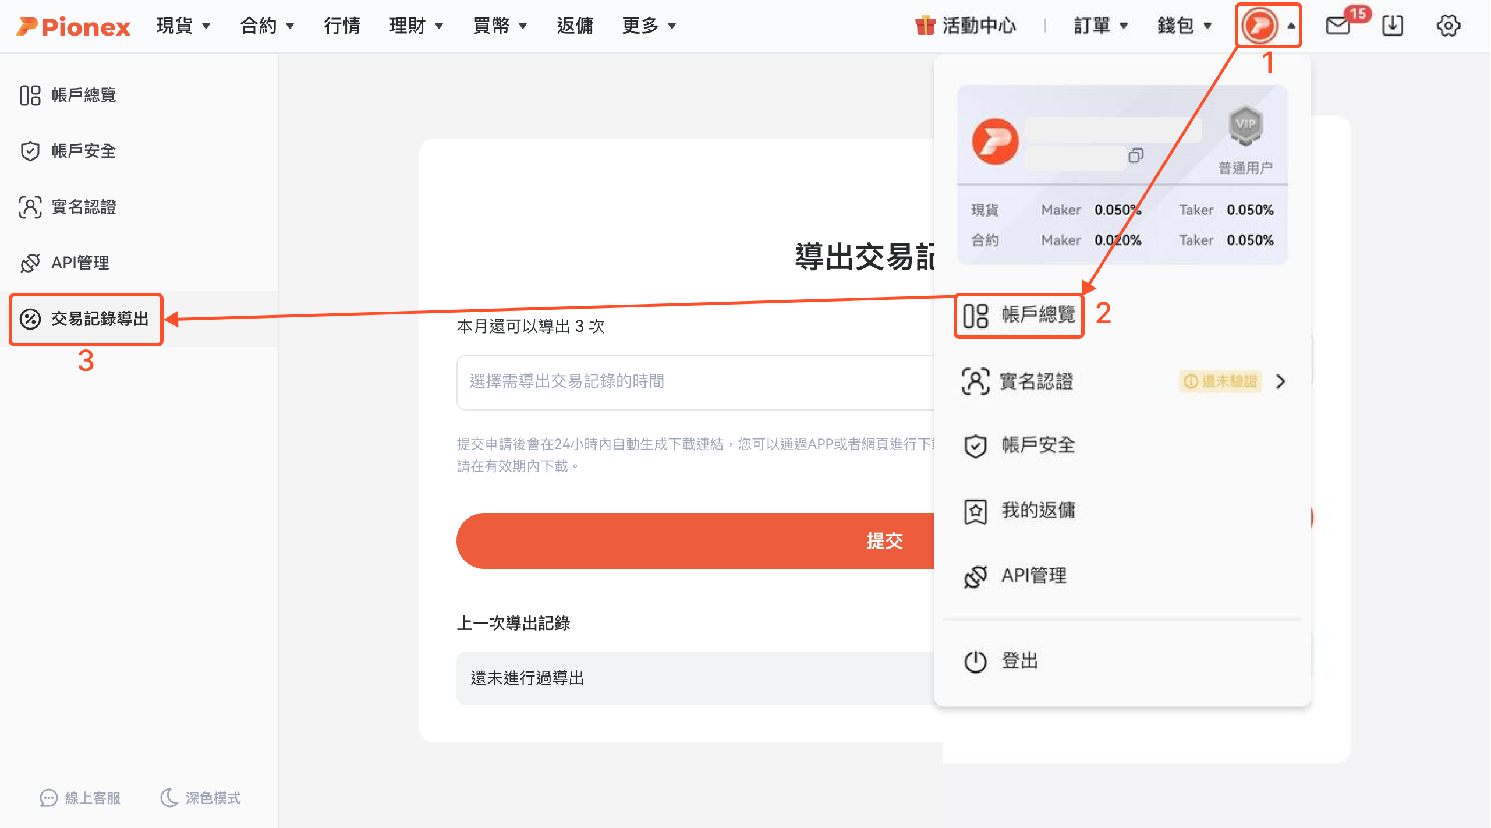Open 線上客服 chat

point(80,798)
